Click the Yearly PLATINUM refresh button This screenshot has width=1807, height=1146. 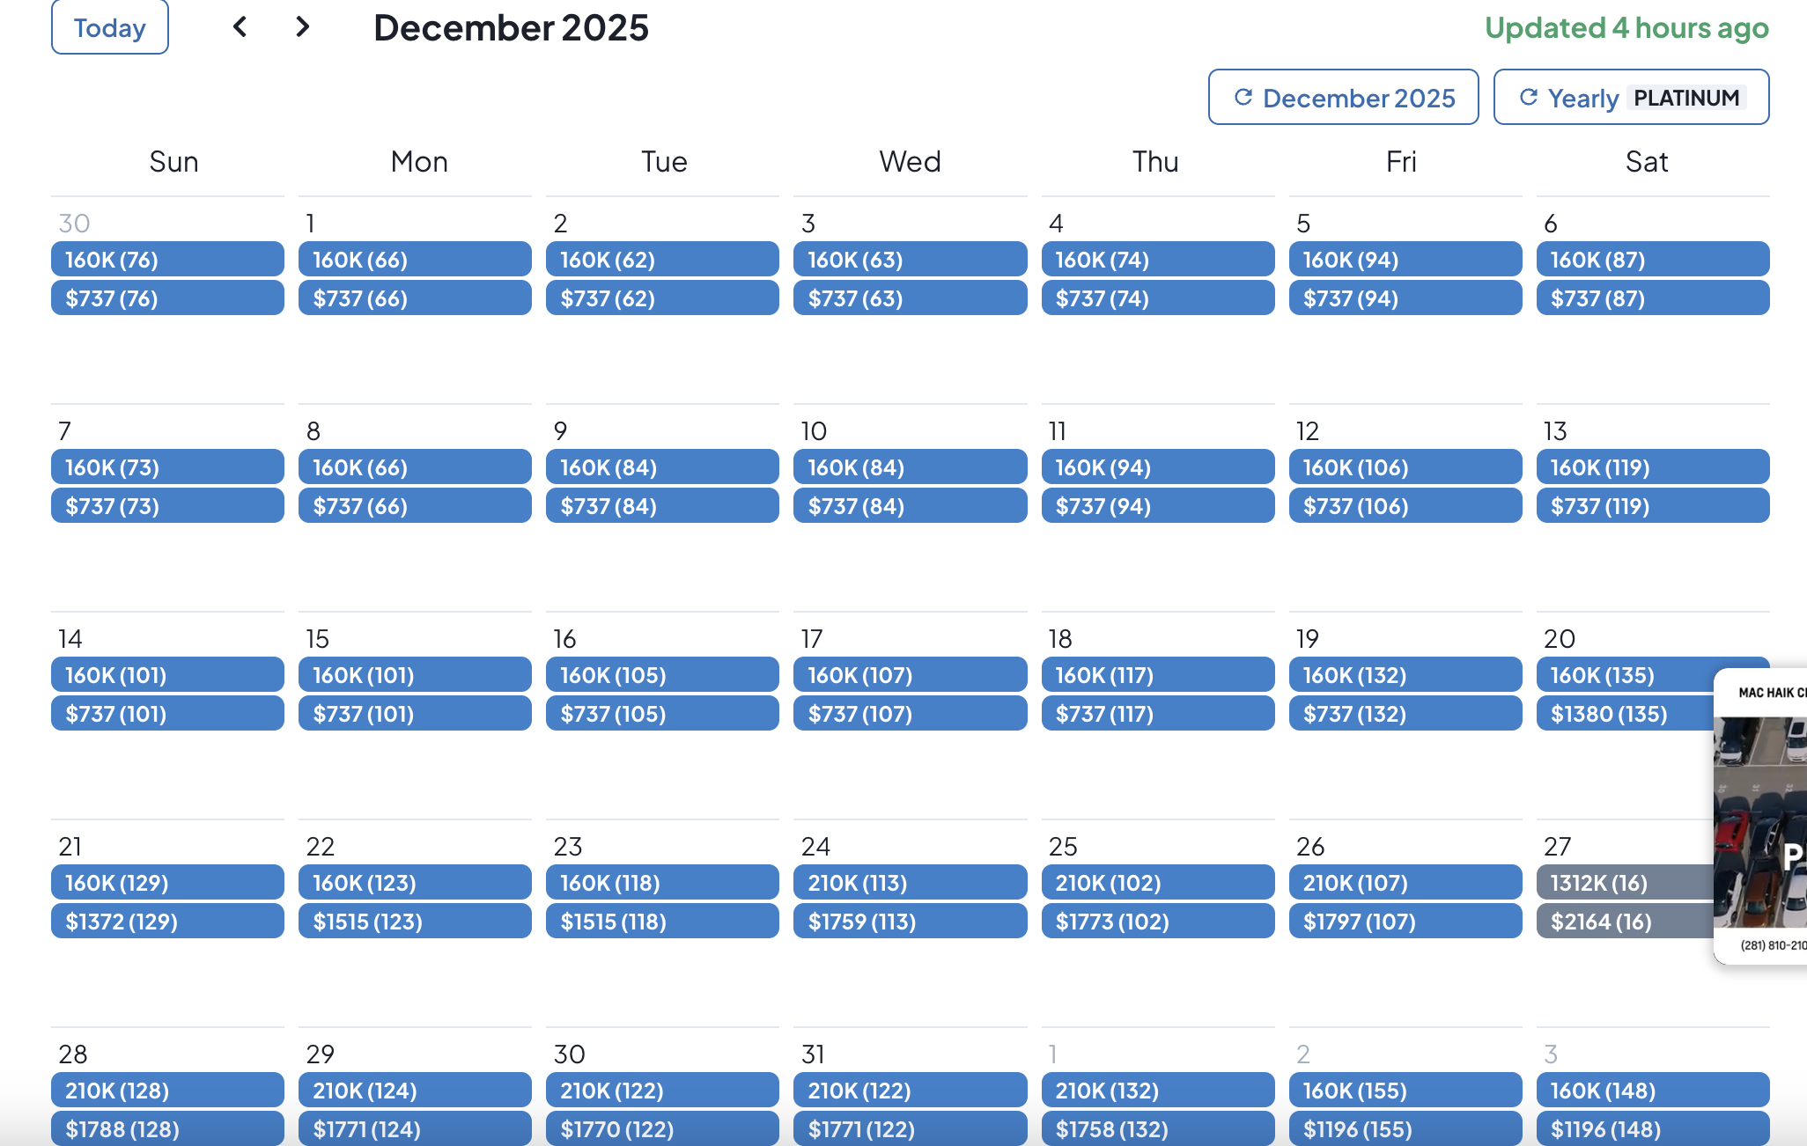coord(1631,98)
